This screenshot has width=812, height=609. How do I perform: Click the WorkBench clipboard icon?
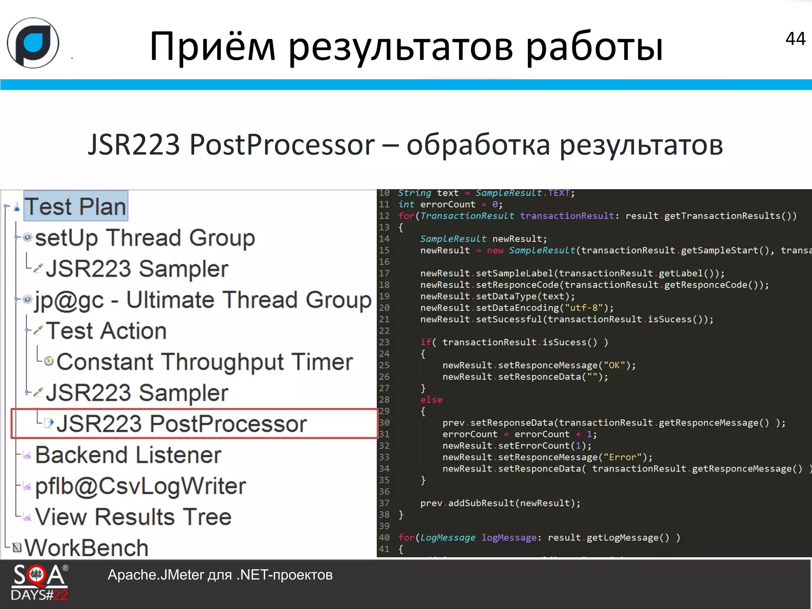tap(17, 548)
